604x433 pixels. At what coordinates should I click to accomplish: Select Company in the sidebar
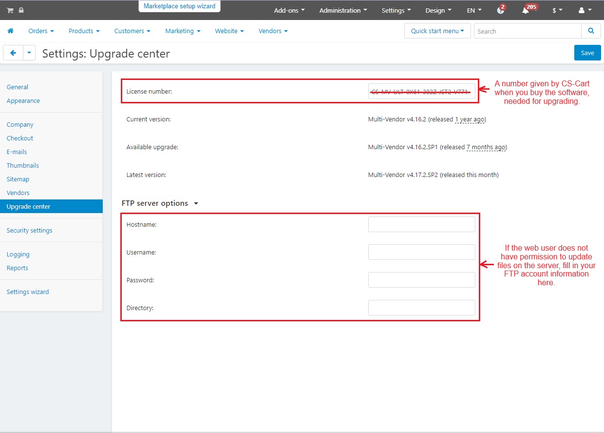(20, 124)
